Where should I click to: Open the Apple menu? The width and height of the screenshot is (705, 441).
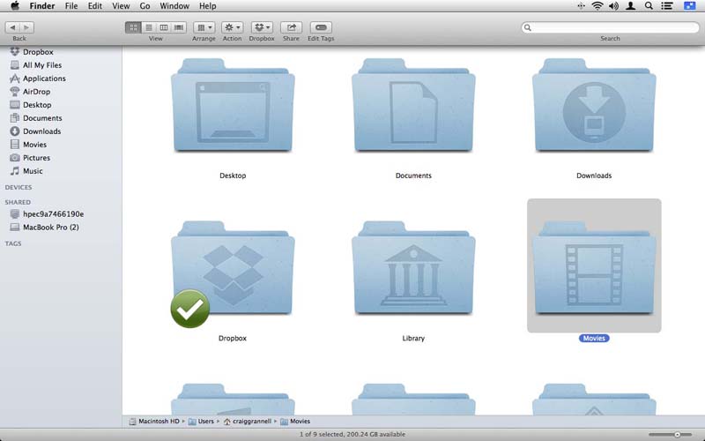14,6
